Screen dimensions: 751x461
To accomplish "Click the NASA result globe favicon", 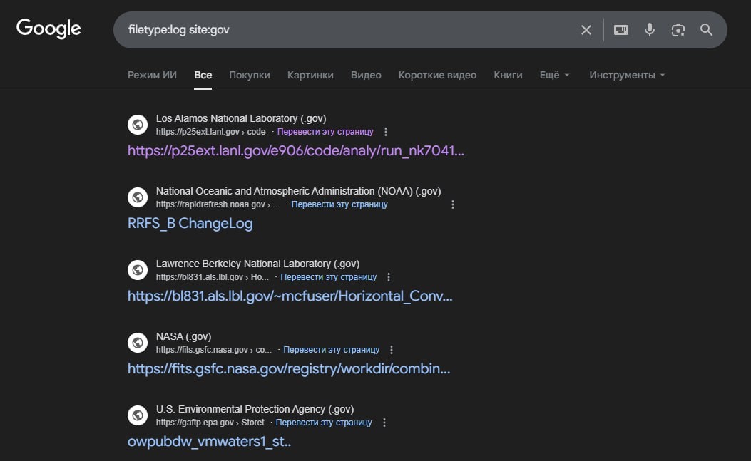I will (138, 343).
